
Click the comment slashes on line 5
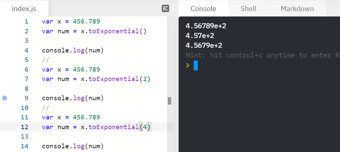point(46,60)
